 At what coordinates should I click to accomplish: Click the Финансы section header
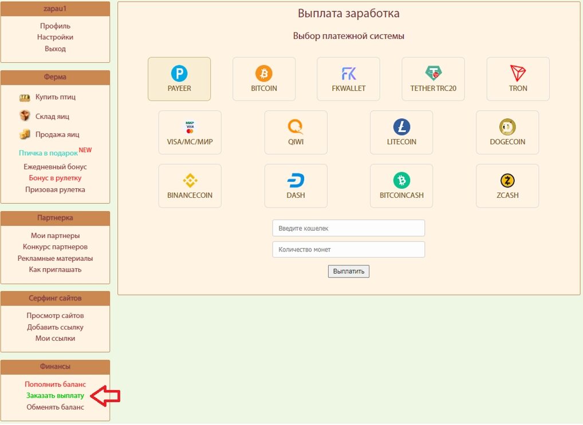(x=55, y=367)
